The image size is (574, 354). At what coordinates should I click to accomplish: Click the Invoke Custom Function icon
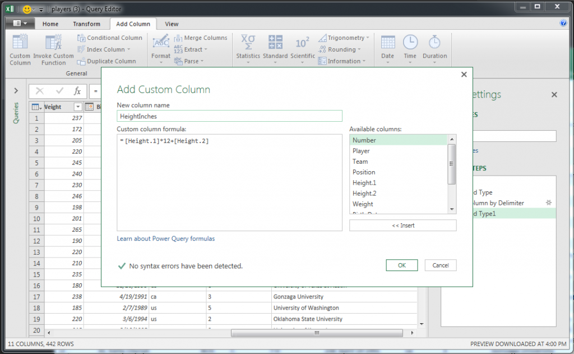54,43
